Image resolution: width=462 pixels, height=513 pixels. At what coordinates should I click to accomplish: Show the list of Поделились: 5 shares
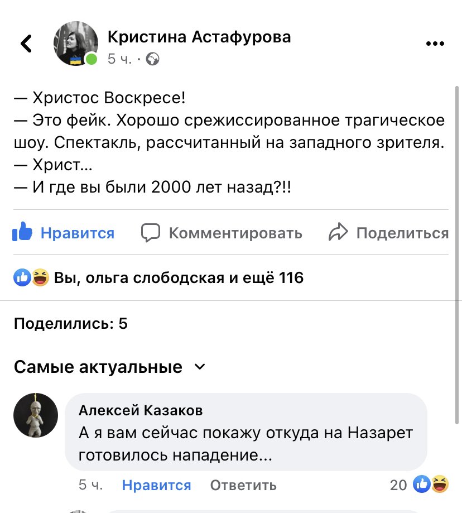[x=71, y=323]
